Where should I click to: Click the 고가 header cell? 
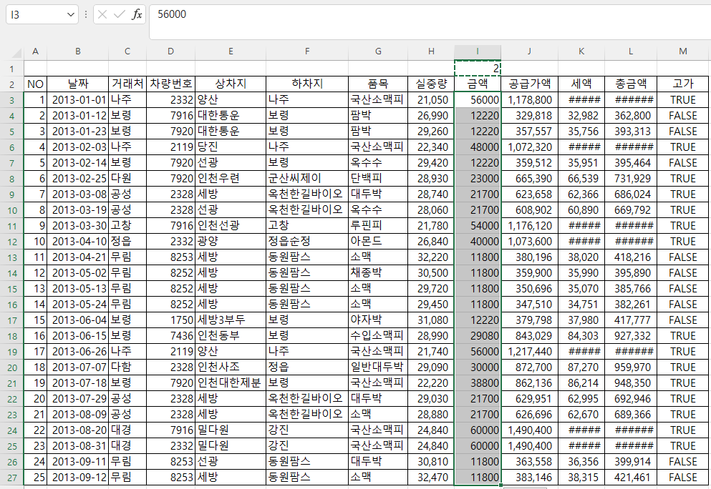point(683,84)
